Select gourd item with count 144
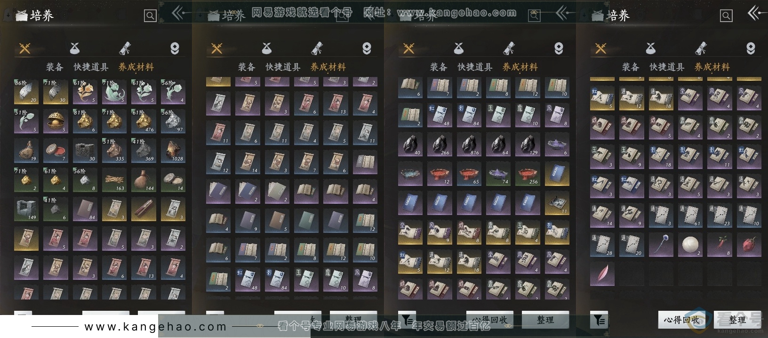768x338 pixels. tap(144, 180)
